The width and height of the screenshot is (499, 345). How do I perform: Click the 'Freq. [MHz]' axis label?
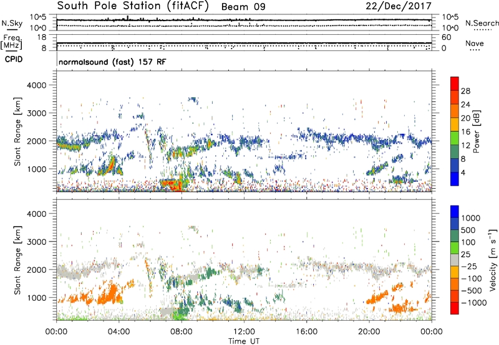[x=12, y=42]
